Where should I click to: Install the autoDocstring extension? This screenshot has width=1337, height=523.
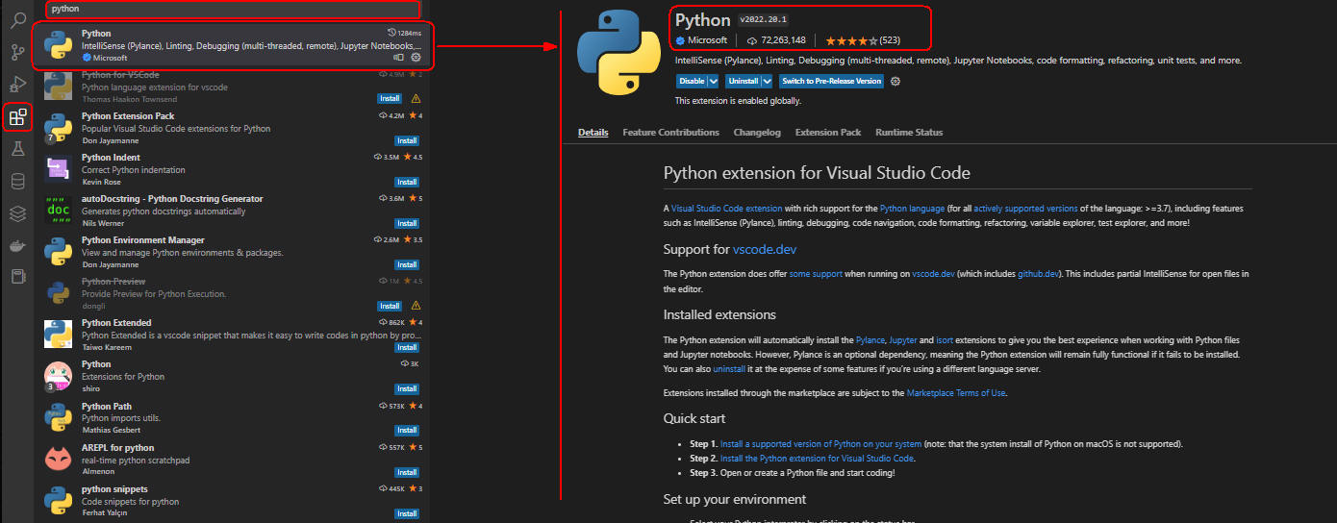pos(407,223)
